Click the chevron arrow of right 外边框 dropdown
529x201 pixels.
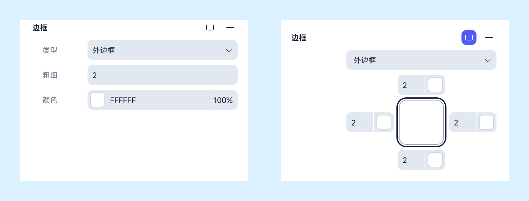click(488, 60)
